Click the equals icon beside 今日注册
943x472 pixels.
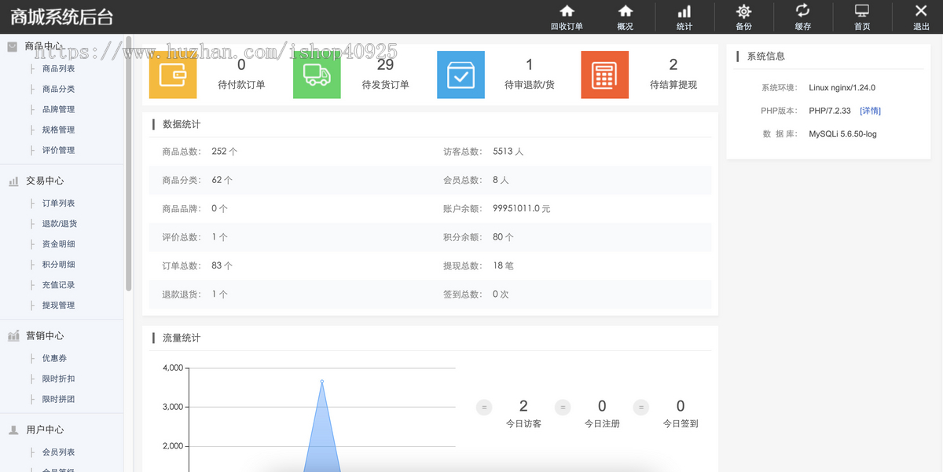563,407
